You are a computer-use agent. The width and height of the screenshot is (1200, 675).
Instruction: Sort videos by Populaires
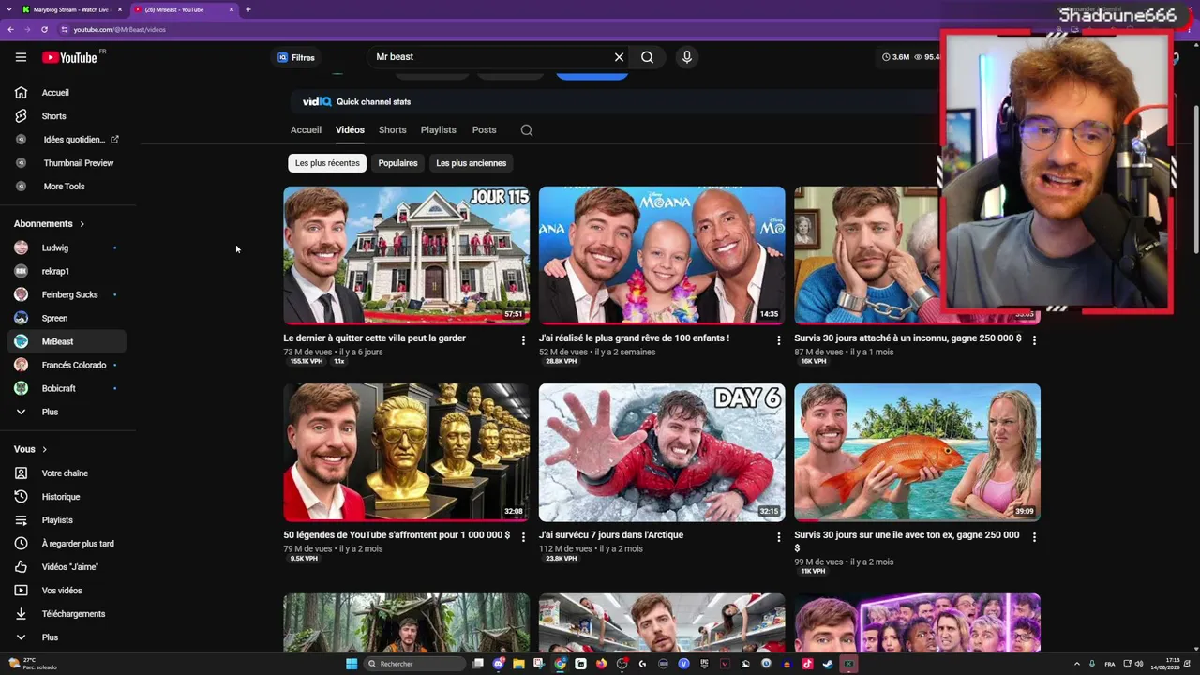[x=397, y=163]
